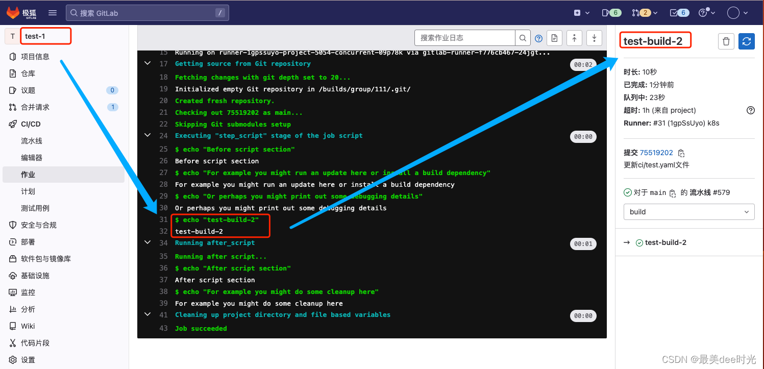Open 代码片段 snippets section
The height and width of the screenshot is (369, 764).
(35, 343)
